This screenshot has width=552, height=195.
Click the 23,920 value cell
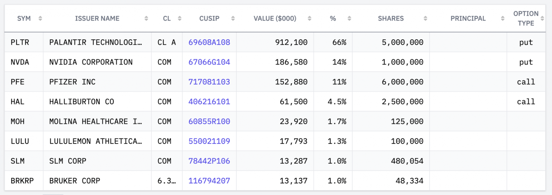[275, 121]
